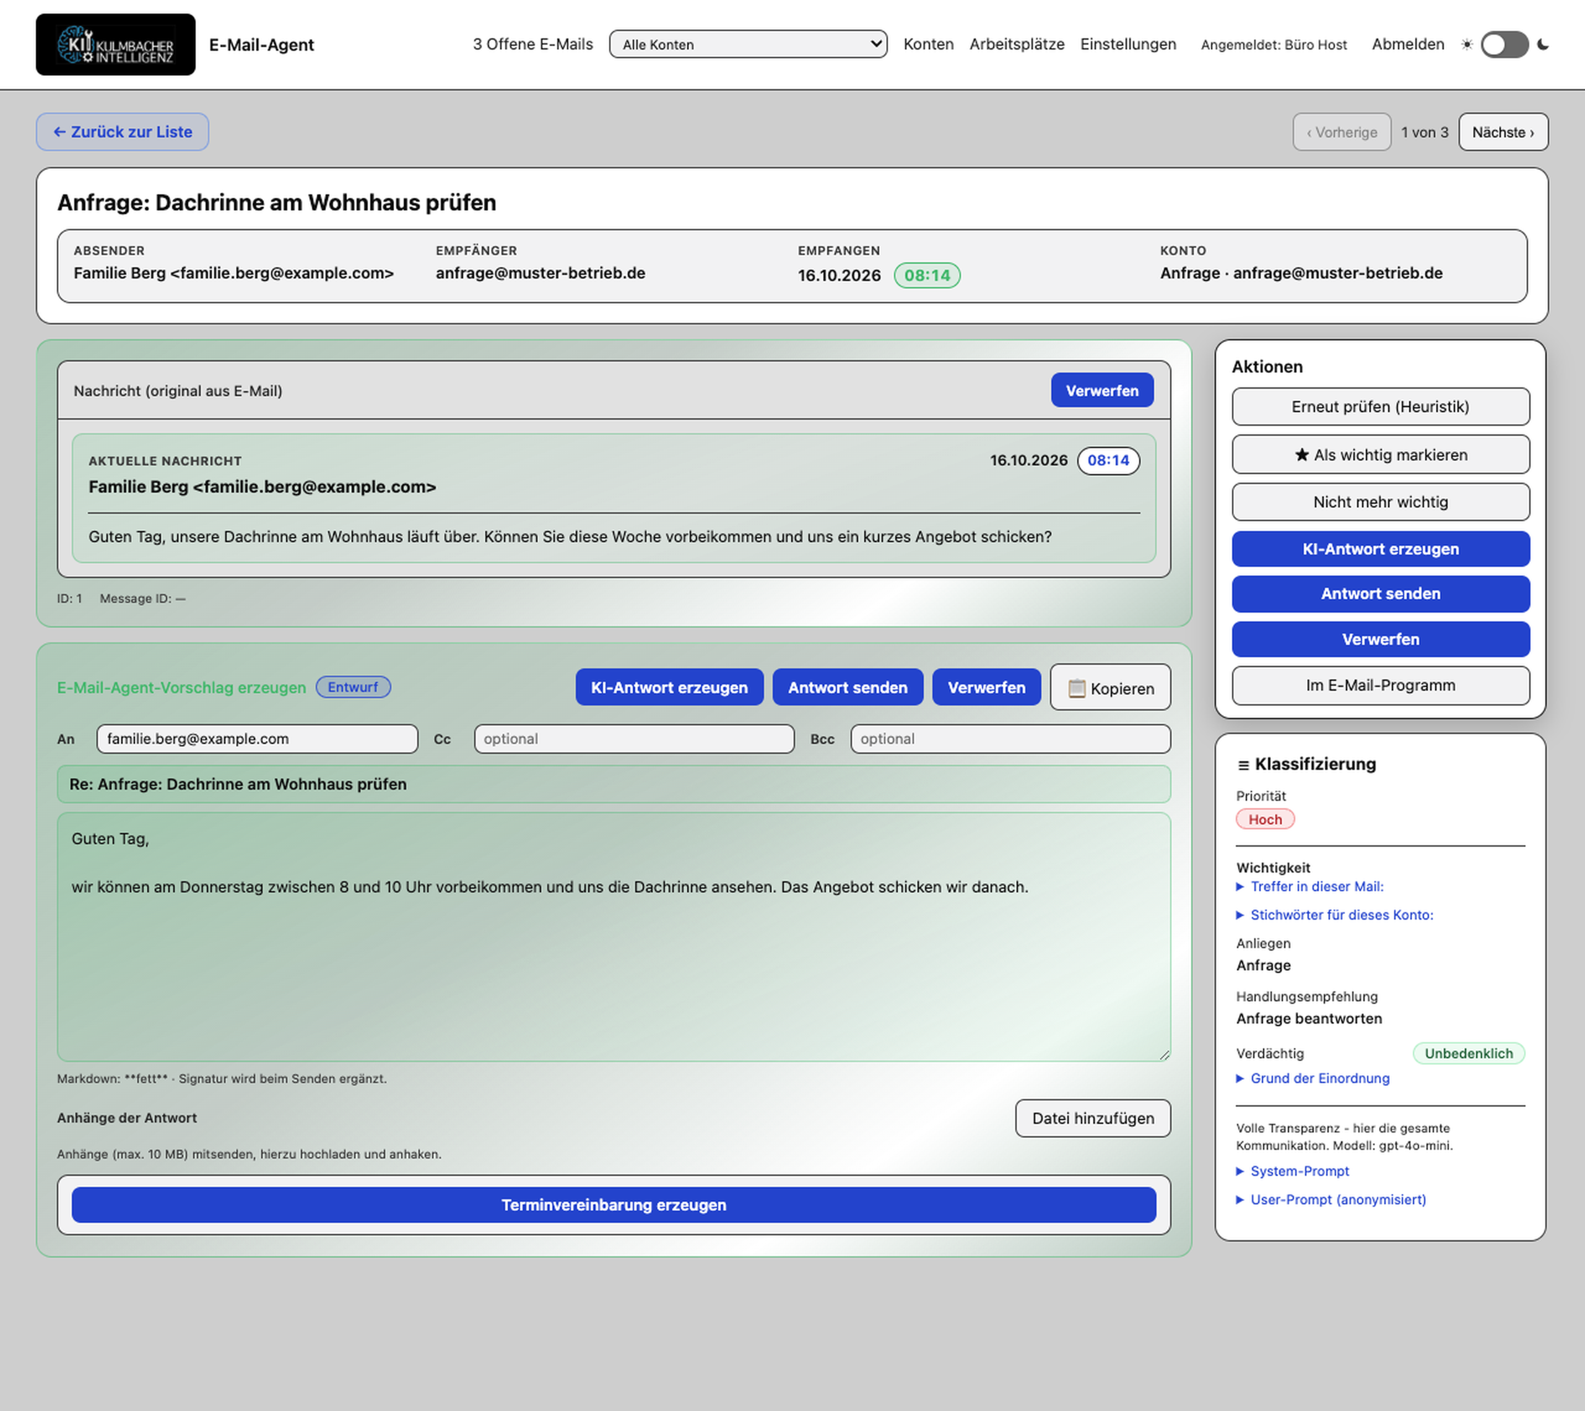This screenshot has width=1585, height=1411.
Task: Click the Kopieren clipboard button
Action: click(x=1111, y=688)
